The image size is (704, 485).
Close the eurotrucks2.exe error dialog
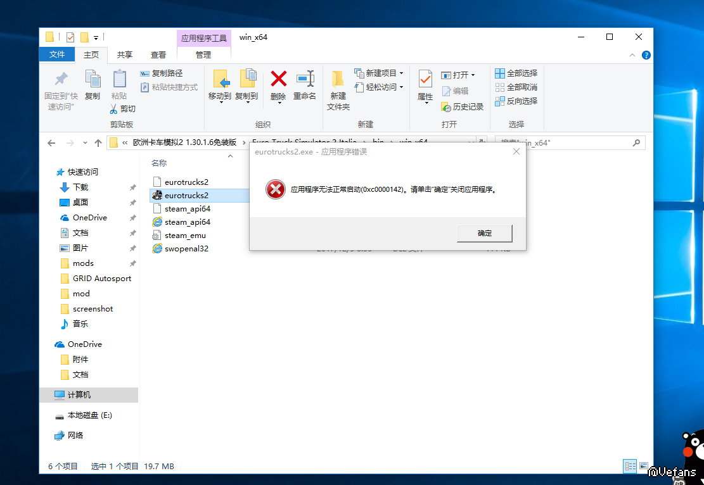pyautogui.click(x=516, y=152)
